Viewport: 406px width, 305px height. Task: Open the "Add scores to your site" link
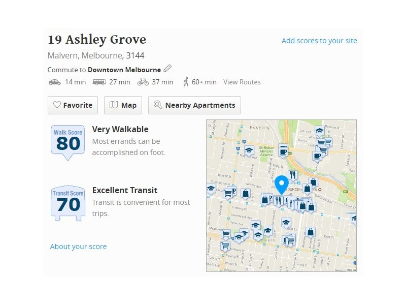[319, 41]
